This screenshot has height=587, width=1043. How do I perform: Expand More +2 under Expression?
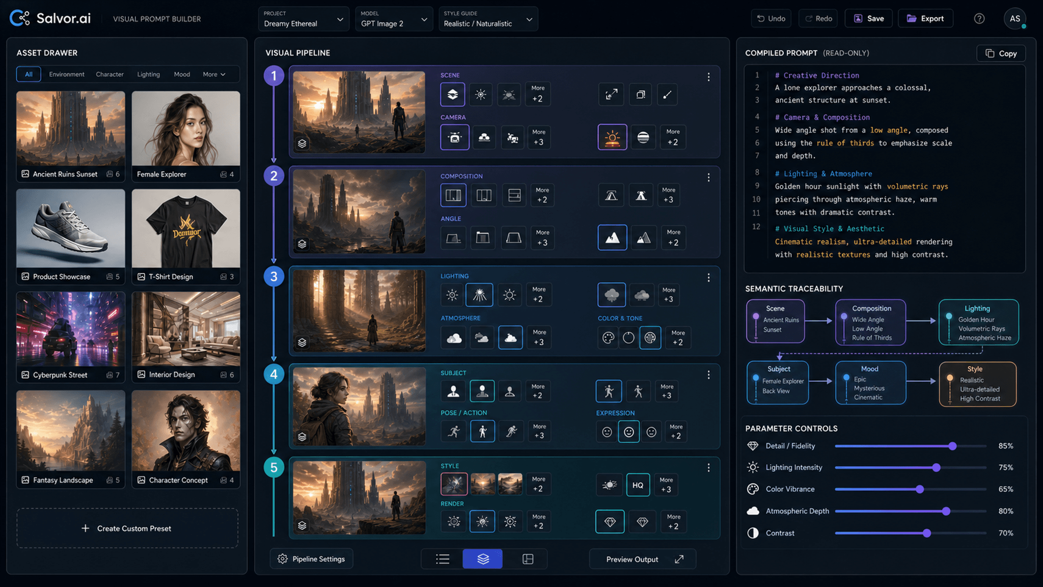(x=676, y=432)
